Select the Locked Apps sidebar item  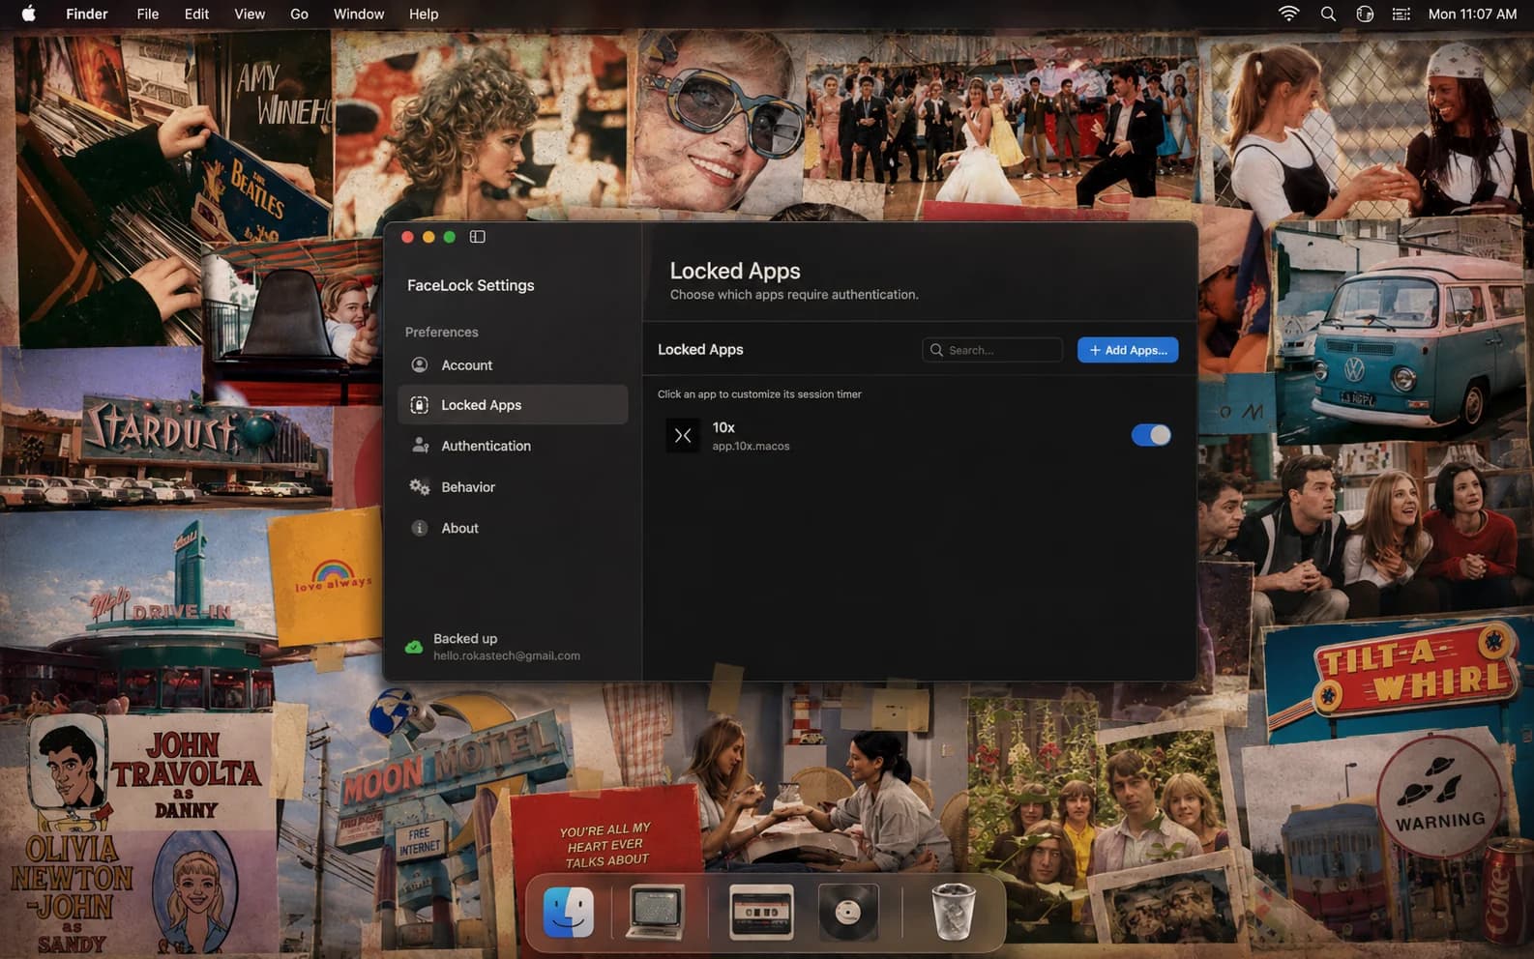click(513, 405)
